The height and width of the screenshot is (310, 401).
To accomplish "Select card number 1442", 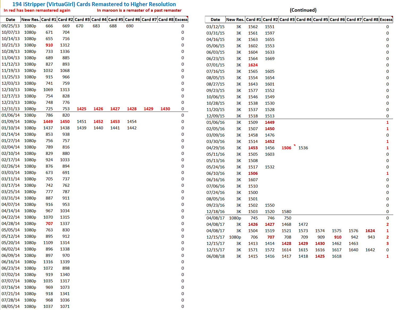I will click(x=132, y=128).
